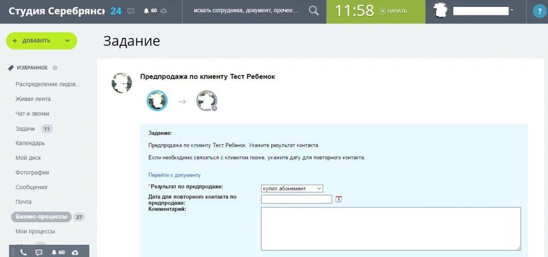Click the search magnifier icon
This screenshot has height=257, width=548.
[x=314, y=11]
